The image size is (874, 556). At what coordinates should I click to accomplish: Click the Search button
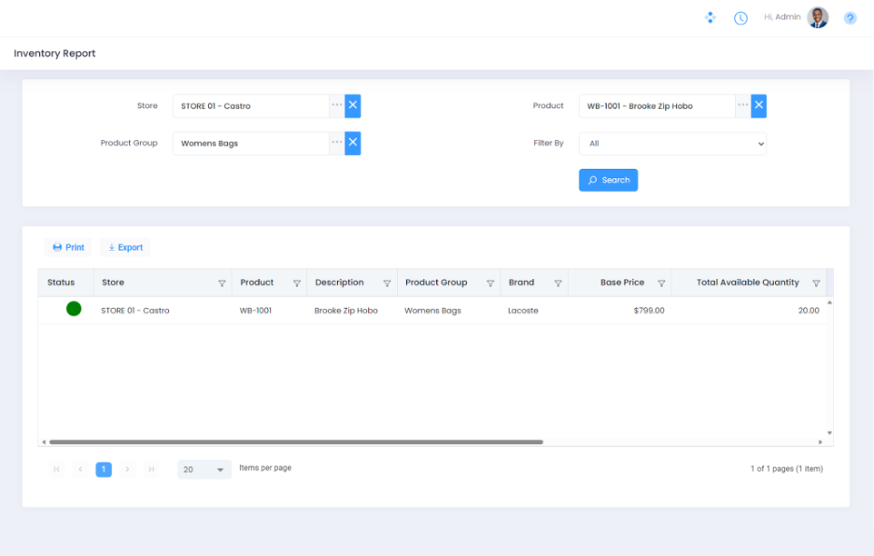click(x=608, y=180)
